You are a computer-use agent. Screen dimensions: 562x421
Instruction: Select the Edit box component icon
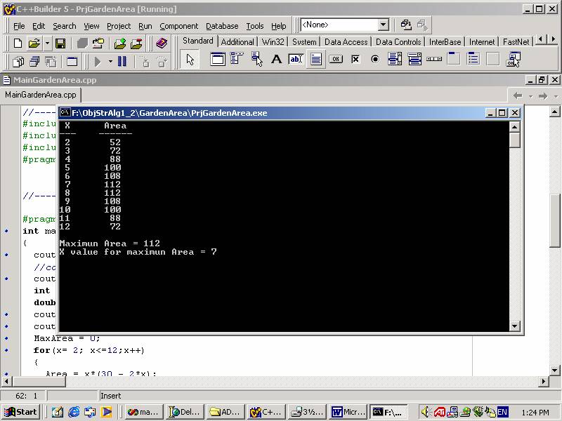(x=296, y=60)
